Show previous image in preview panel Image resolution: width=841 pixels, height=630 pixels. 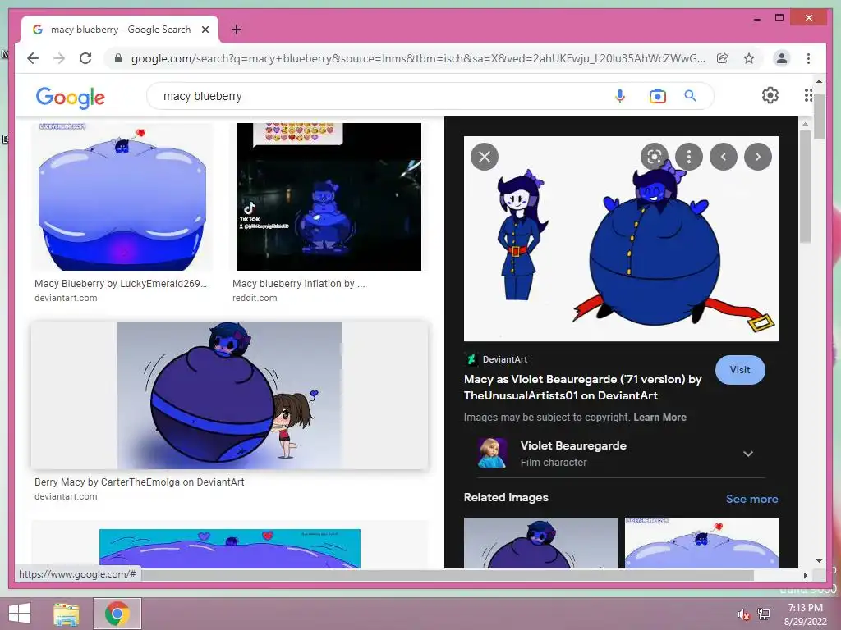click(724, 157)
